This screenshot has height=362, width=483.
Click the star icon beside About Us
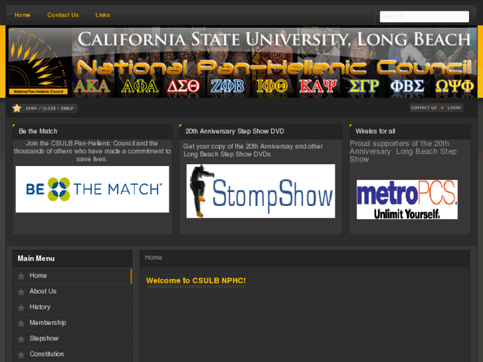[21, 292]
